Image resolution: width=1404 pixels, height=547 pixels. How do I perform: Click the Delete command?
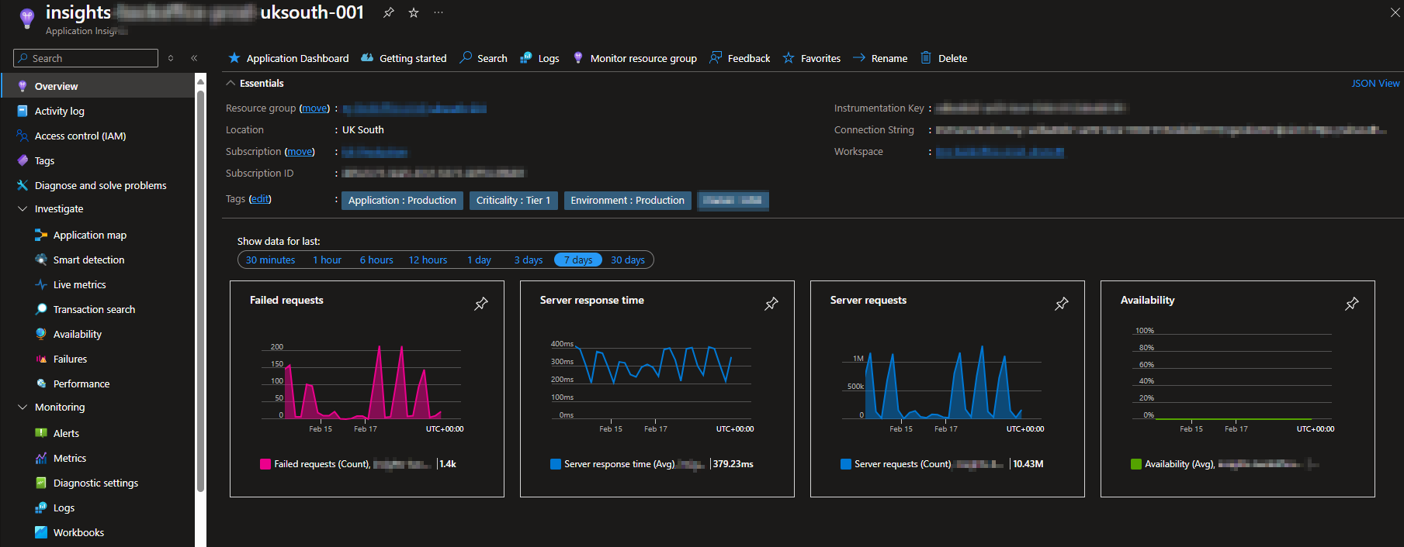(x=944, y=58)
